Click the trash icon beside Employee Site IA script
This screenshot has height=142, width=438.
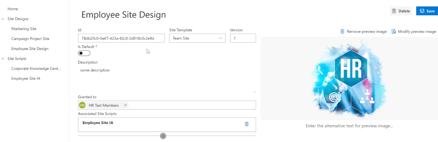[247, 124]
